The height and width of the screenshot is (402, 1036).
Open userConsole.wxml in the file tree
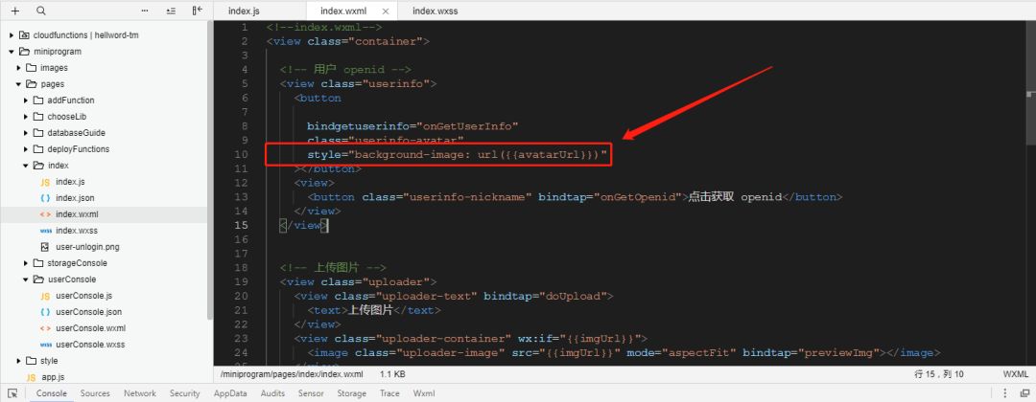(90, 328)
